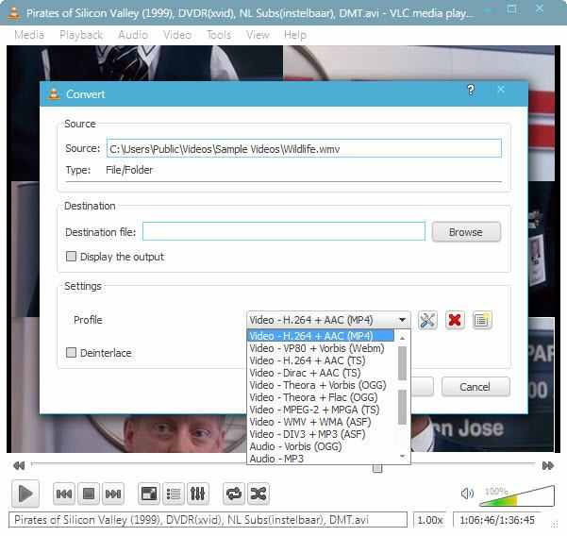Create a new conversion profile
Viewport: 567px width, 536px height.
[482, 320]
